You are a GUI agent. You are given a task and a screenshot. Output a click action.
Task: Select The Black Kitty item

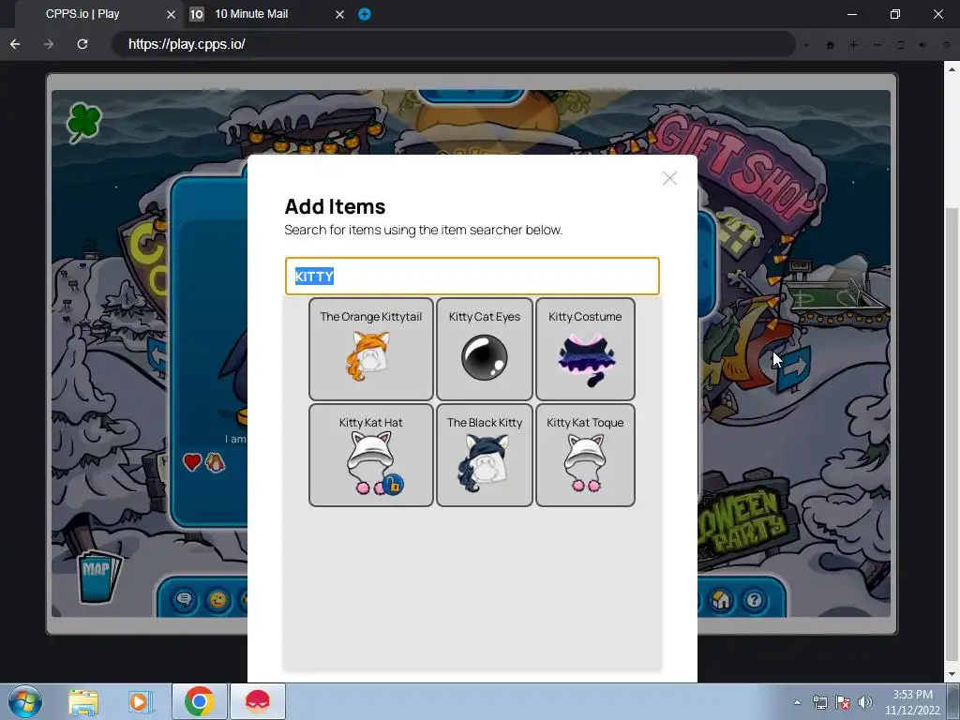pyautogui.click(x=485, y=455)
